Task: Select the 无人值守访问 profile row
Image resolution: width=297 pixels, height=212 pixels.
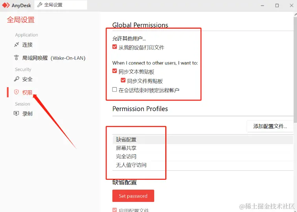Action: (203, 165)
